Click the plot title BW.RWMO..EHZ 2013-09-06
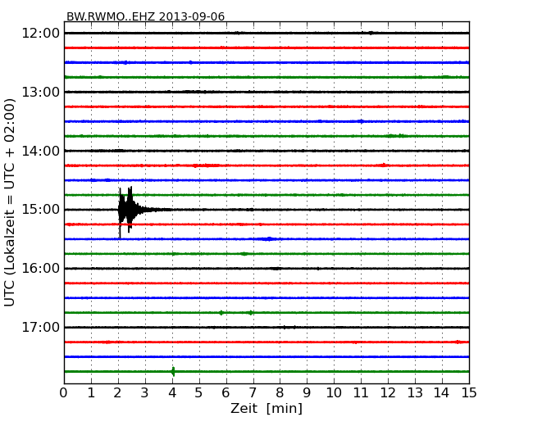The image size is (533, 426). click(x=145, y=16)
